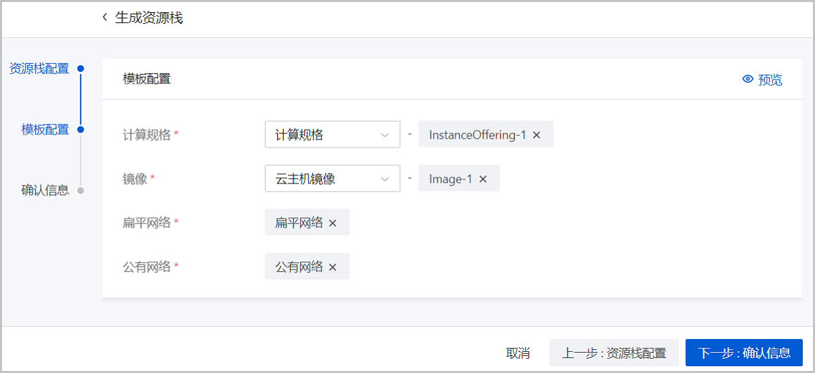The width and height of the screenshot is (815, 373).
Task: Click the 生成资源栈 page title
Action: (149, 18)
